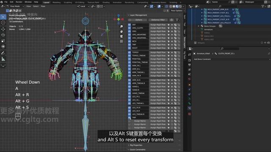Open the Object properties tab icon
The height and width of the screenshot is (152, 271).
click(x=189, y=84)
